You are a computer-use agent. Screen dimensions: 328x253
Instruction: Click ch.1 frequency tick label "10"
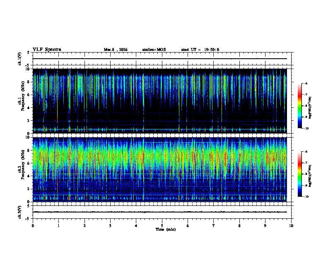tap(29, 69)
